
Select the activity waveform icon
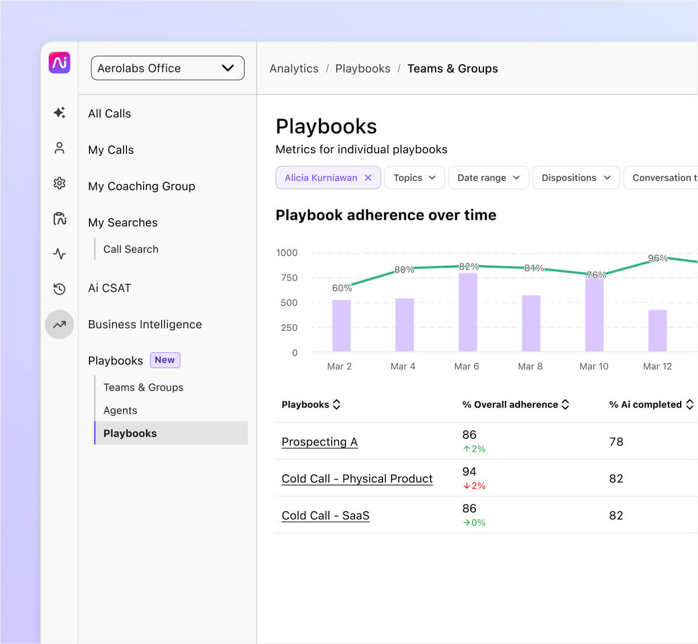click(x=59, y=254)
